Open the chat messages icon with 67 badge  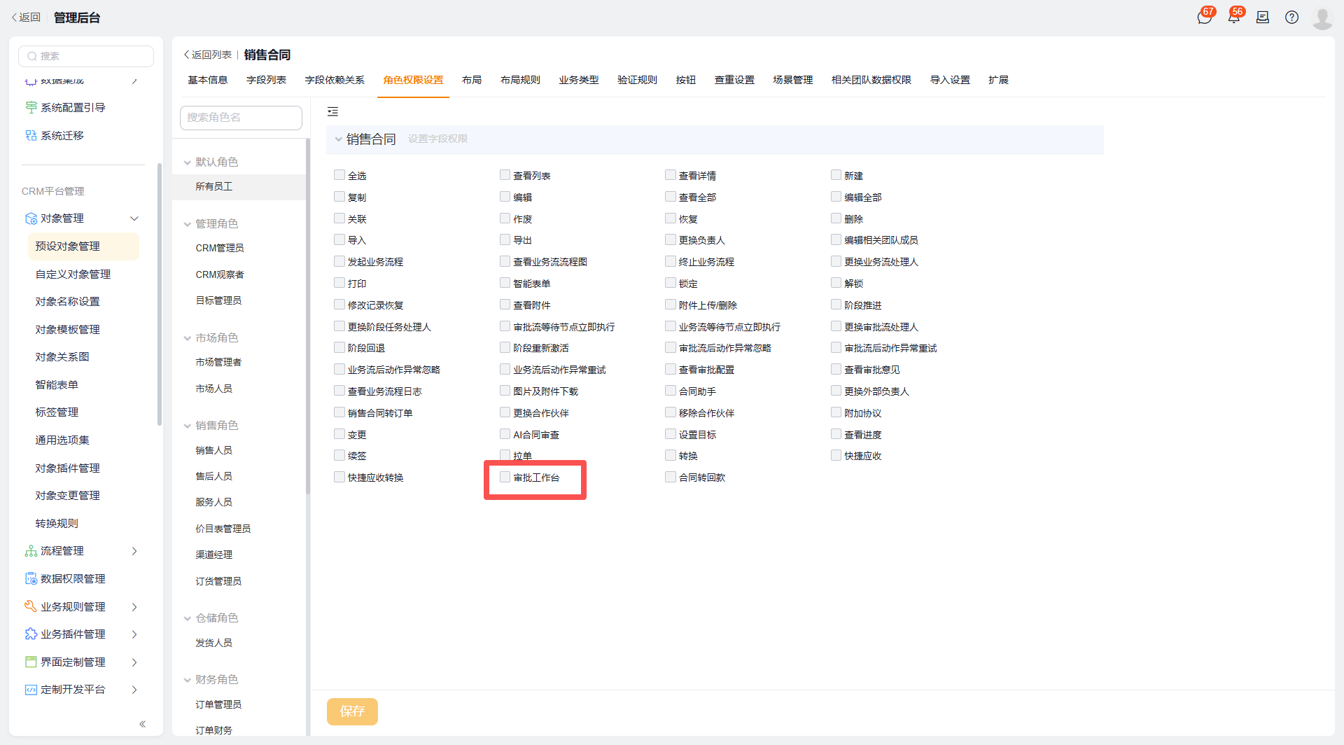point(1204,18)
